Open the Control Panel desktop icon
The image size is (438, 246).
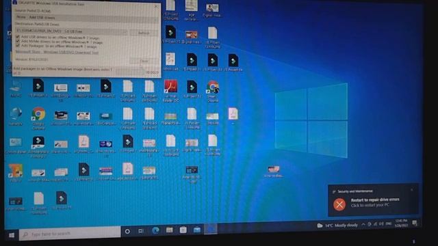tap(16, 146)
